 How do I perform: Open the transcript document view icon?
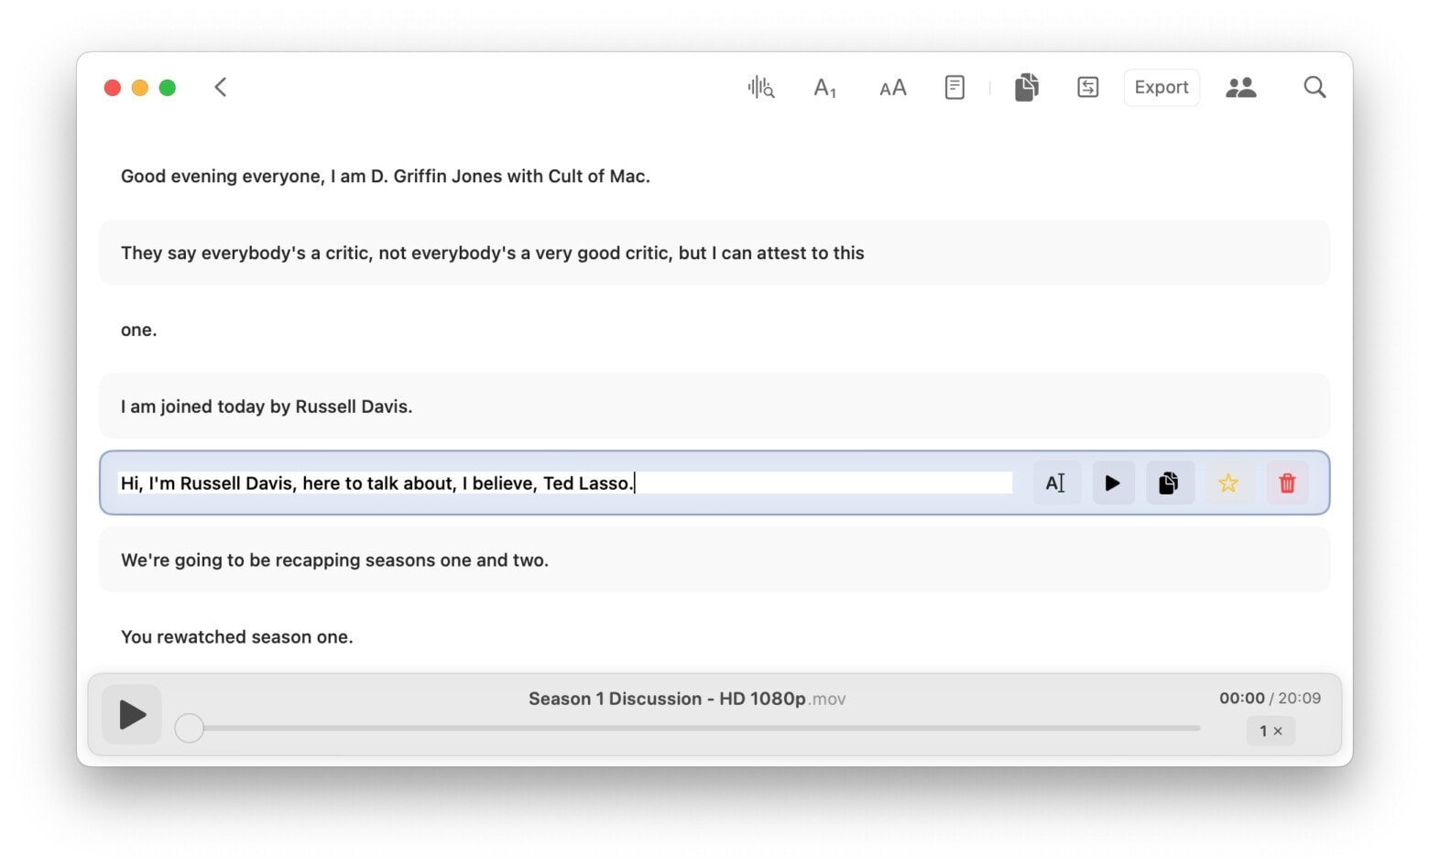(954, 87)
